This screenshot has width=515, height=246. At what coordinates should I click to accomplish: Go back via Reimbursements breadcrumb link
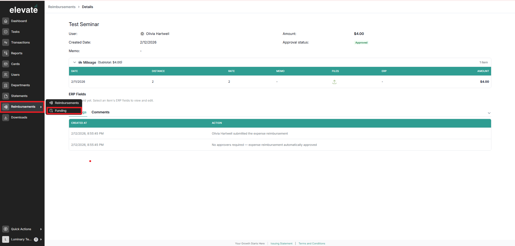pos(62,7)
